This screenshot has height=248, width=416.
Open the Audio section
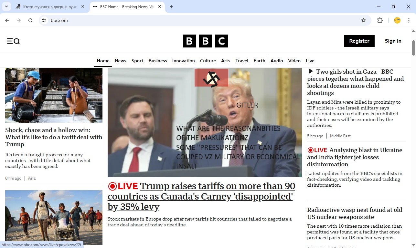[x=277, y=61]
